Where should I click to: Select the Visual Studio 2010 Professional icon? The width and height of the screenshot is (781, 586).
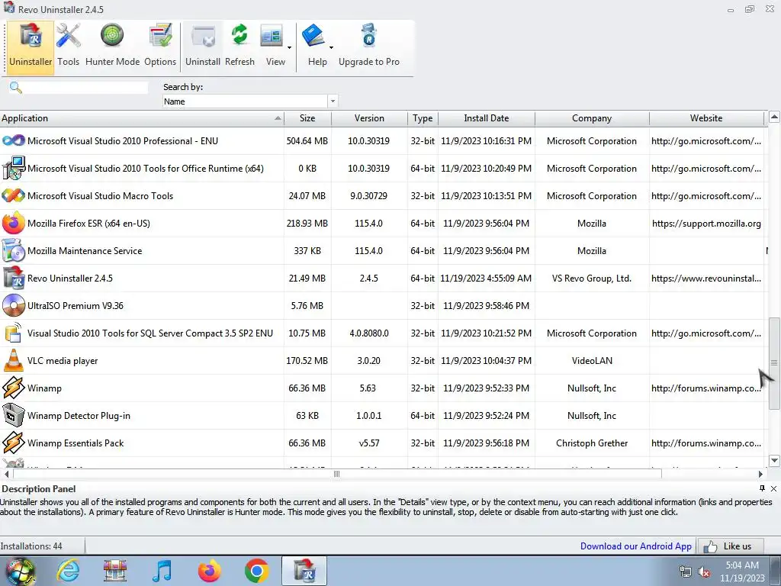click(x=14, y=141)
